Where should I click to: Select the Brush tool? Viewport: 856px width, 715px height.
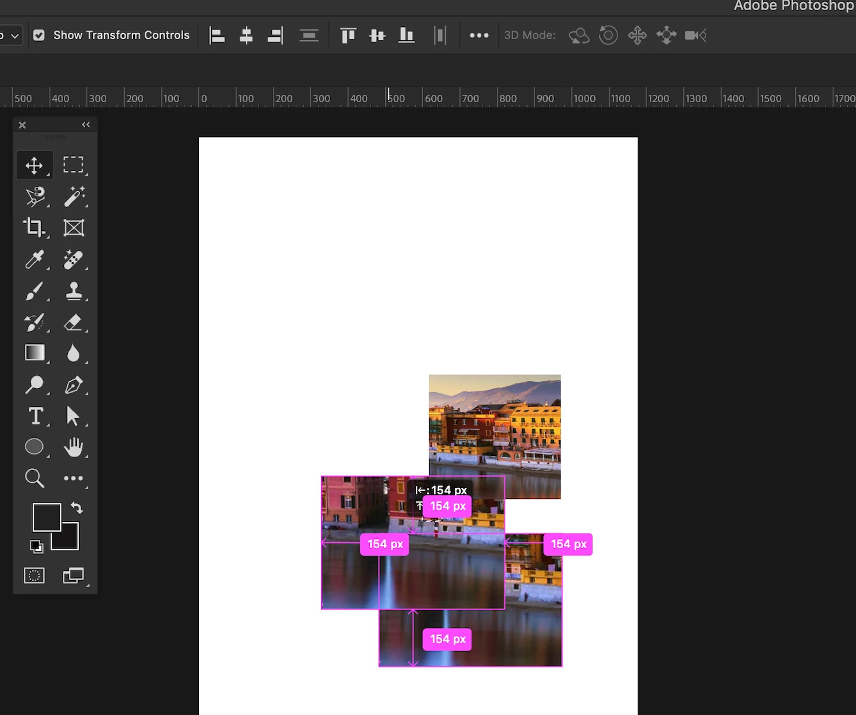[35, 290]
